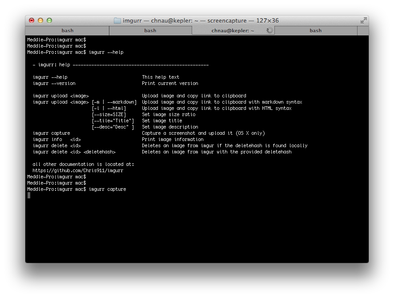Click description ending 'with HTML syntax'
Image resolution: width=394 pixels, height=298 pixels.
pos(217,108)
